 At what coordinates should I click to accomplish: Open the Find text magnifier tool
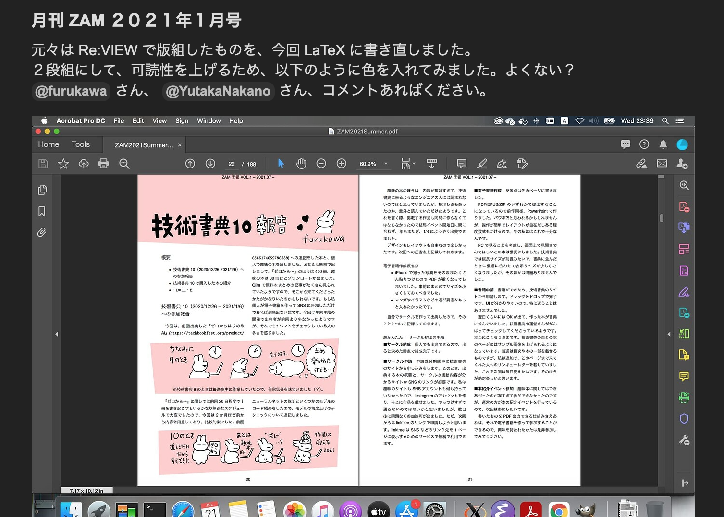point(124,164)
